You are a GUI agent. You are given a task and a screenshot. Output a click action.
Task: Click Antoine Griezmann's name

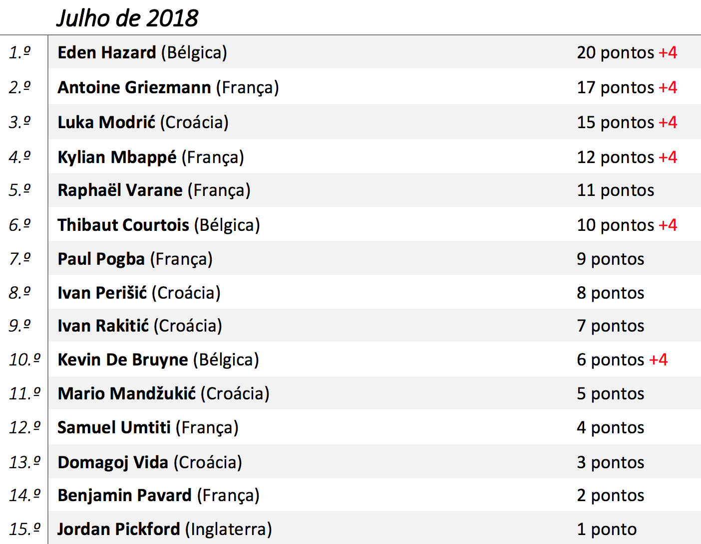(134, 87)
